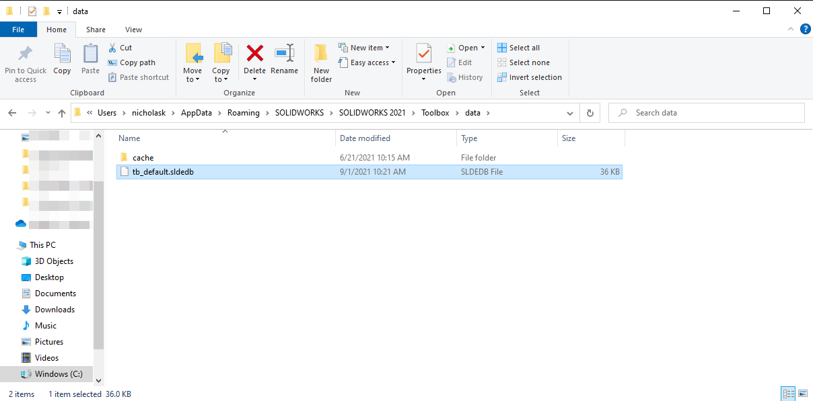Click Invert selection
Screen dimensions: 813x401
(x=529, y=77)
